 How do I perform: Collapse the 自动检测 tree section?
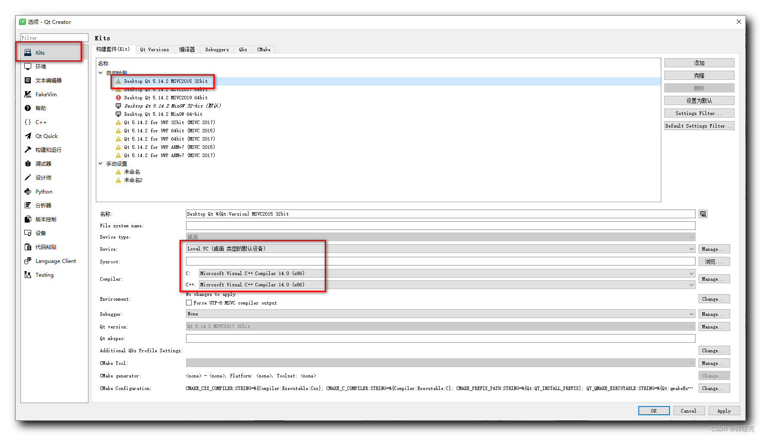click(x=100, y=72)
